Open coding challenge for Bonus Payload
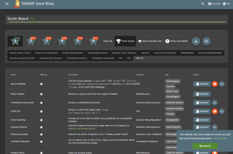 click(x=222, y=84)
